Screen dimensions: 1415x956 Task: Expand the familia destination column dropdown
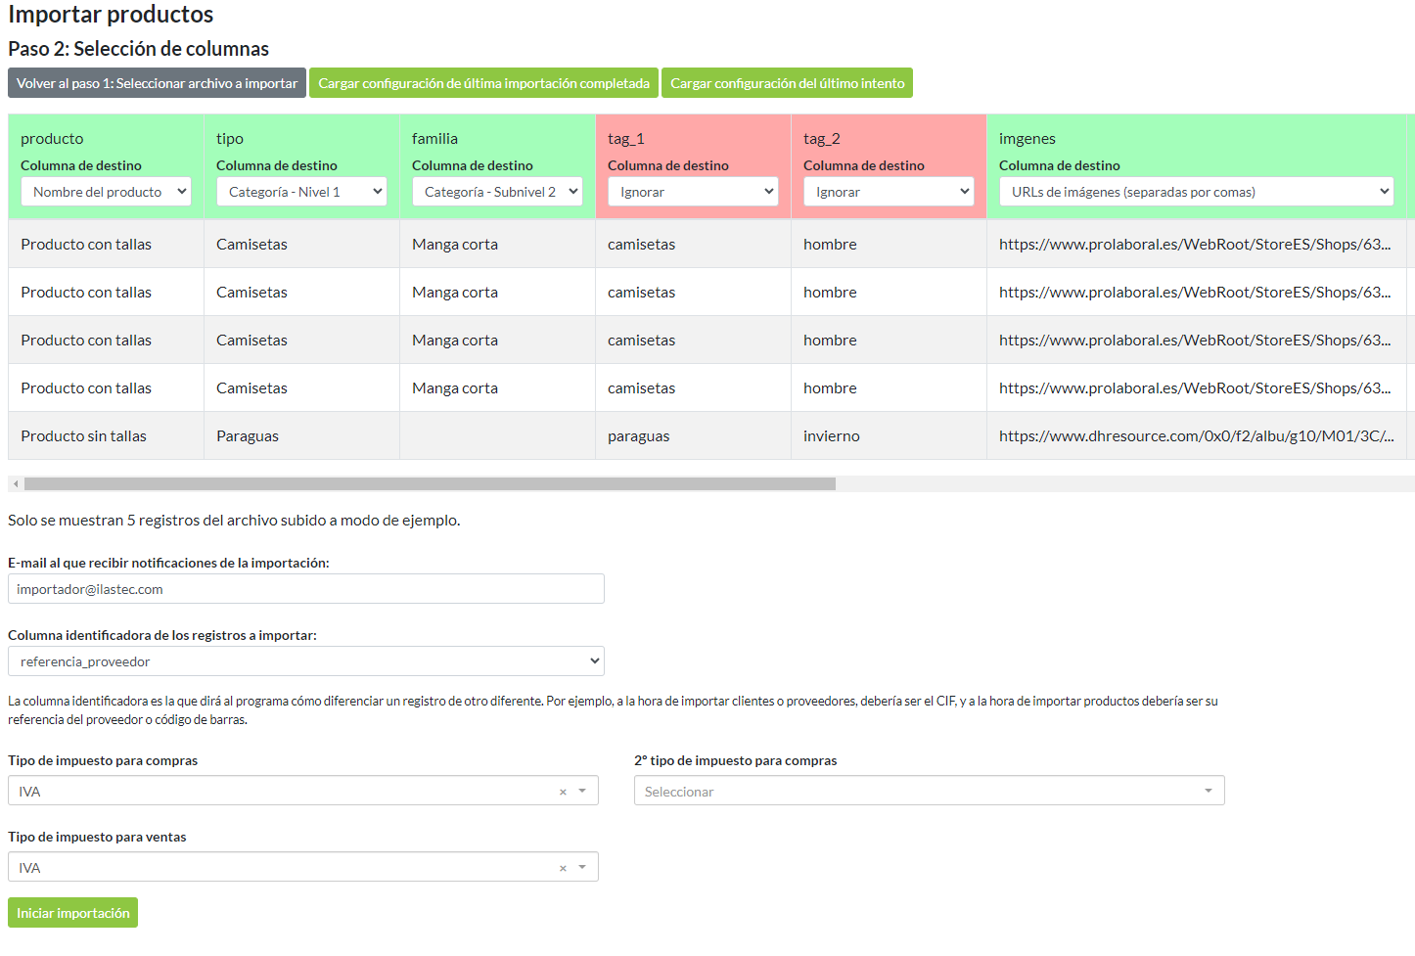(497, 192)
